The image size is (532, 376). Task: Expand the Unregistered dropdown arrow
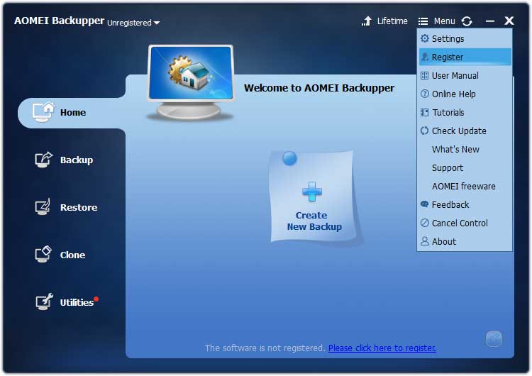pyautogui.click(x=157, y=23)
